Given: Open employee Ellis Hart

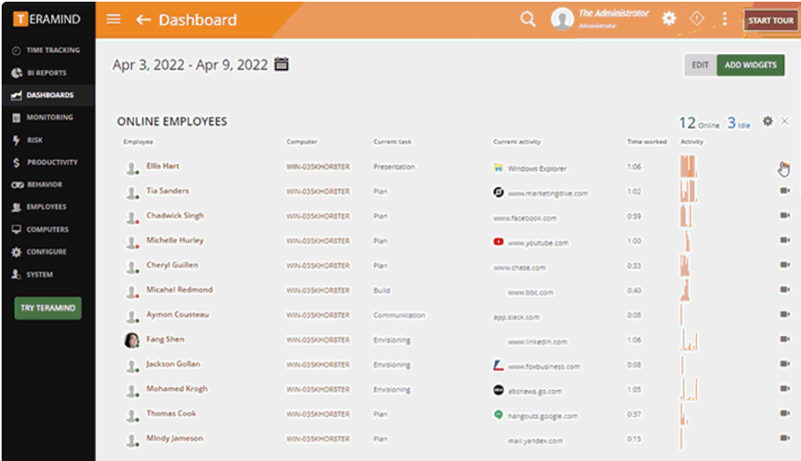Looking at the screenshot, I should pos(163,166).
